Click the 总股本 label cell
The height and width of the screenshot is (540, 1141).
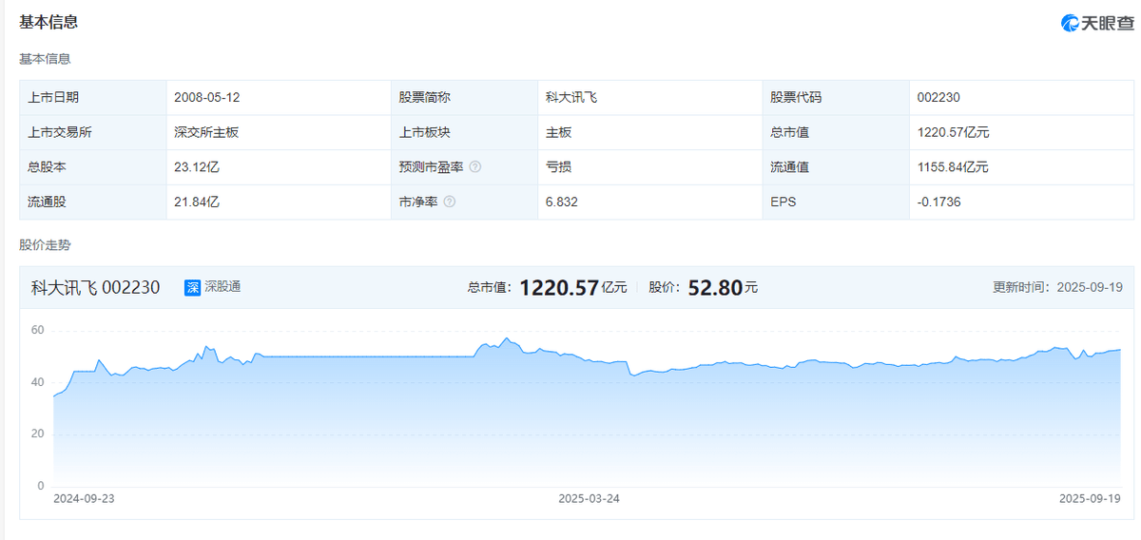(93, 166)
